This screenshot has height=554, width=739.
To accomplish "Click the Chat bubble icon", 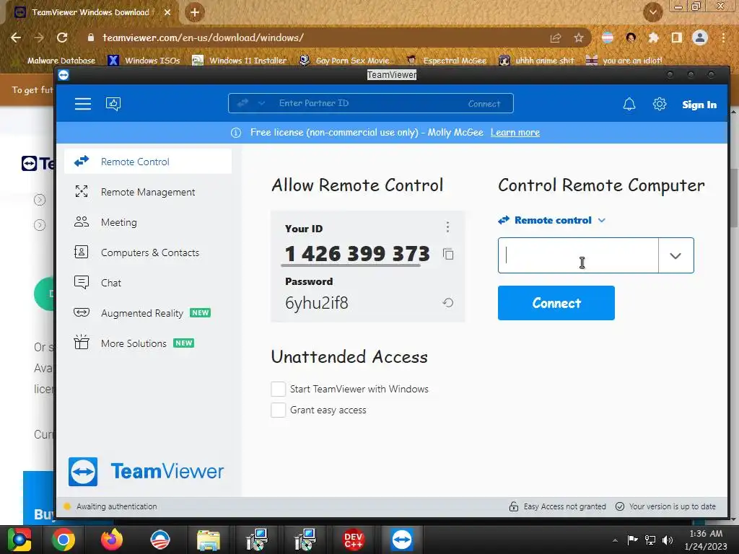I will (x=81, y=282).
